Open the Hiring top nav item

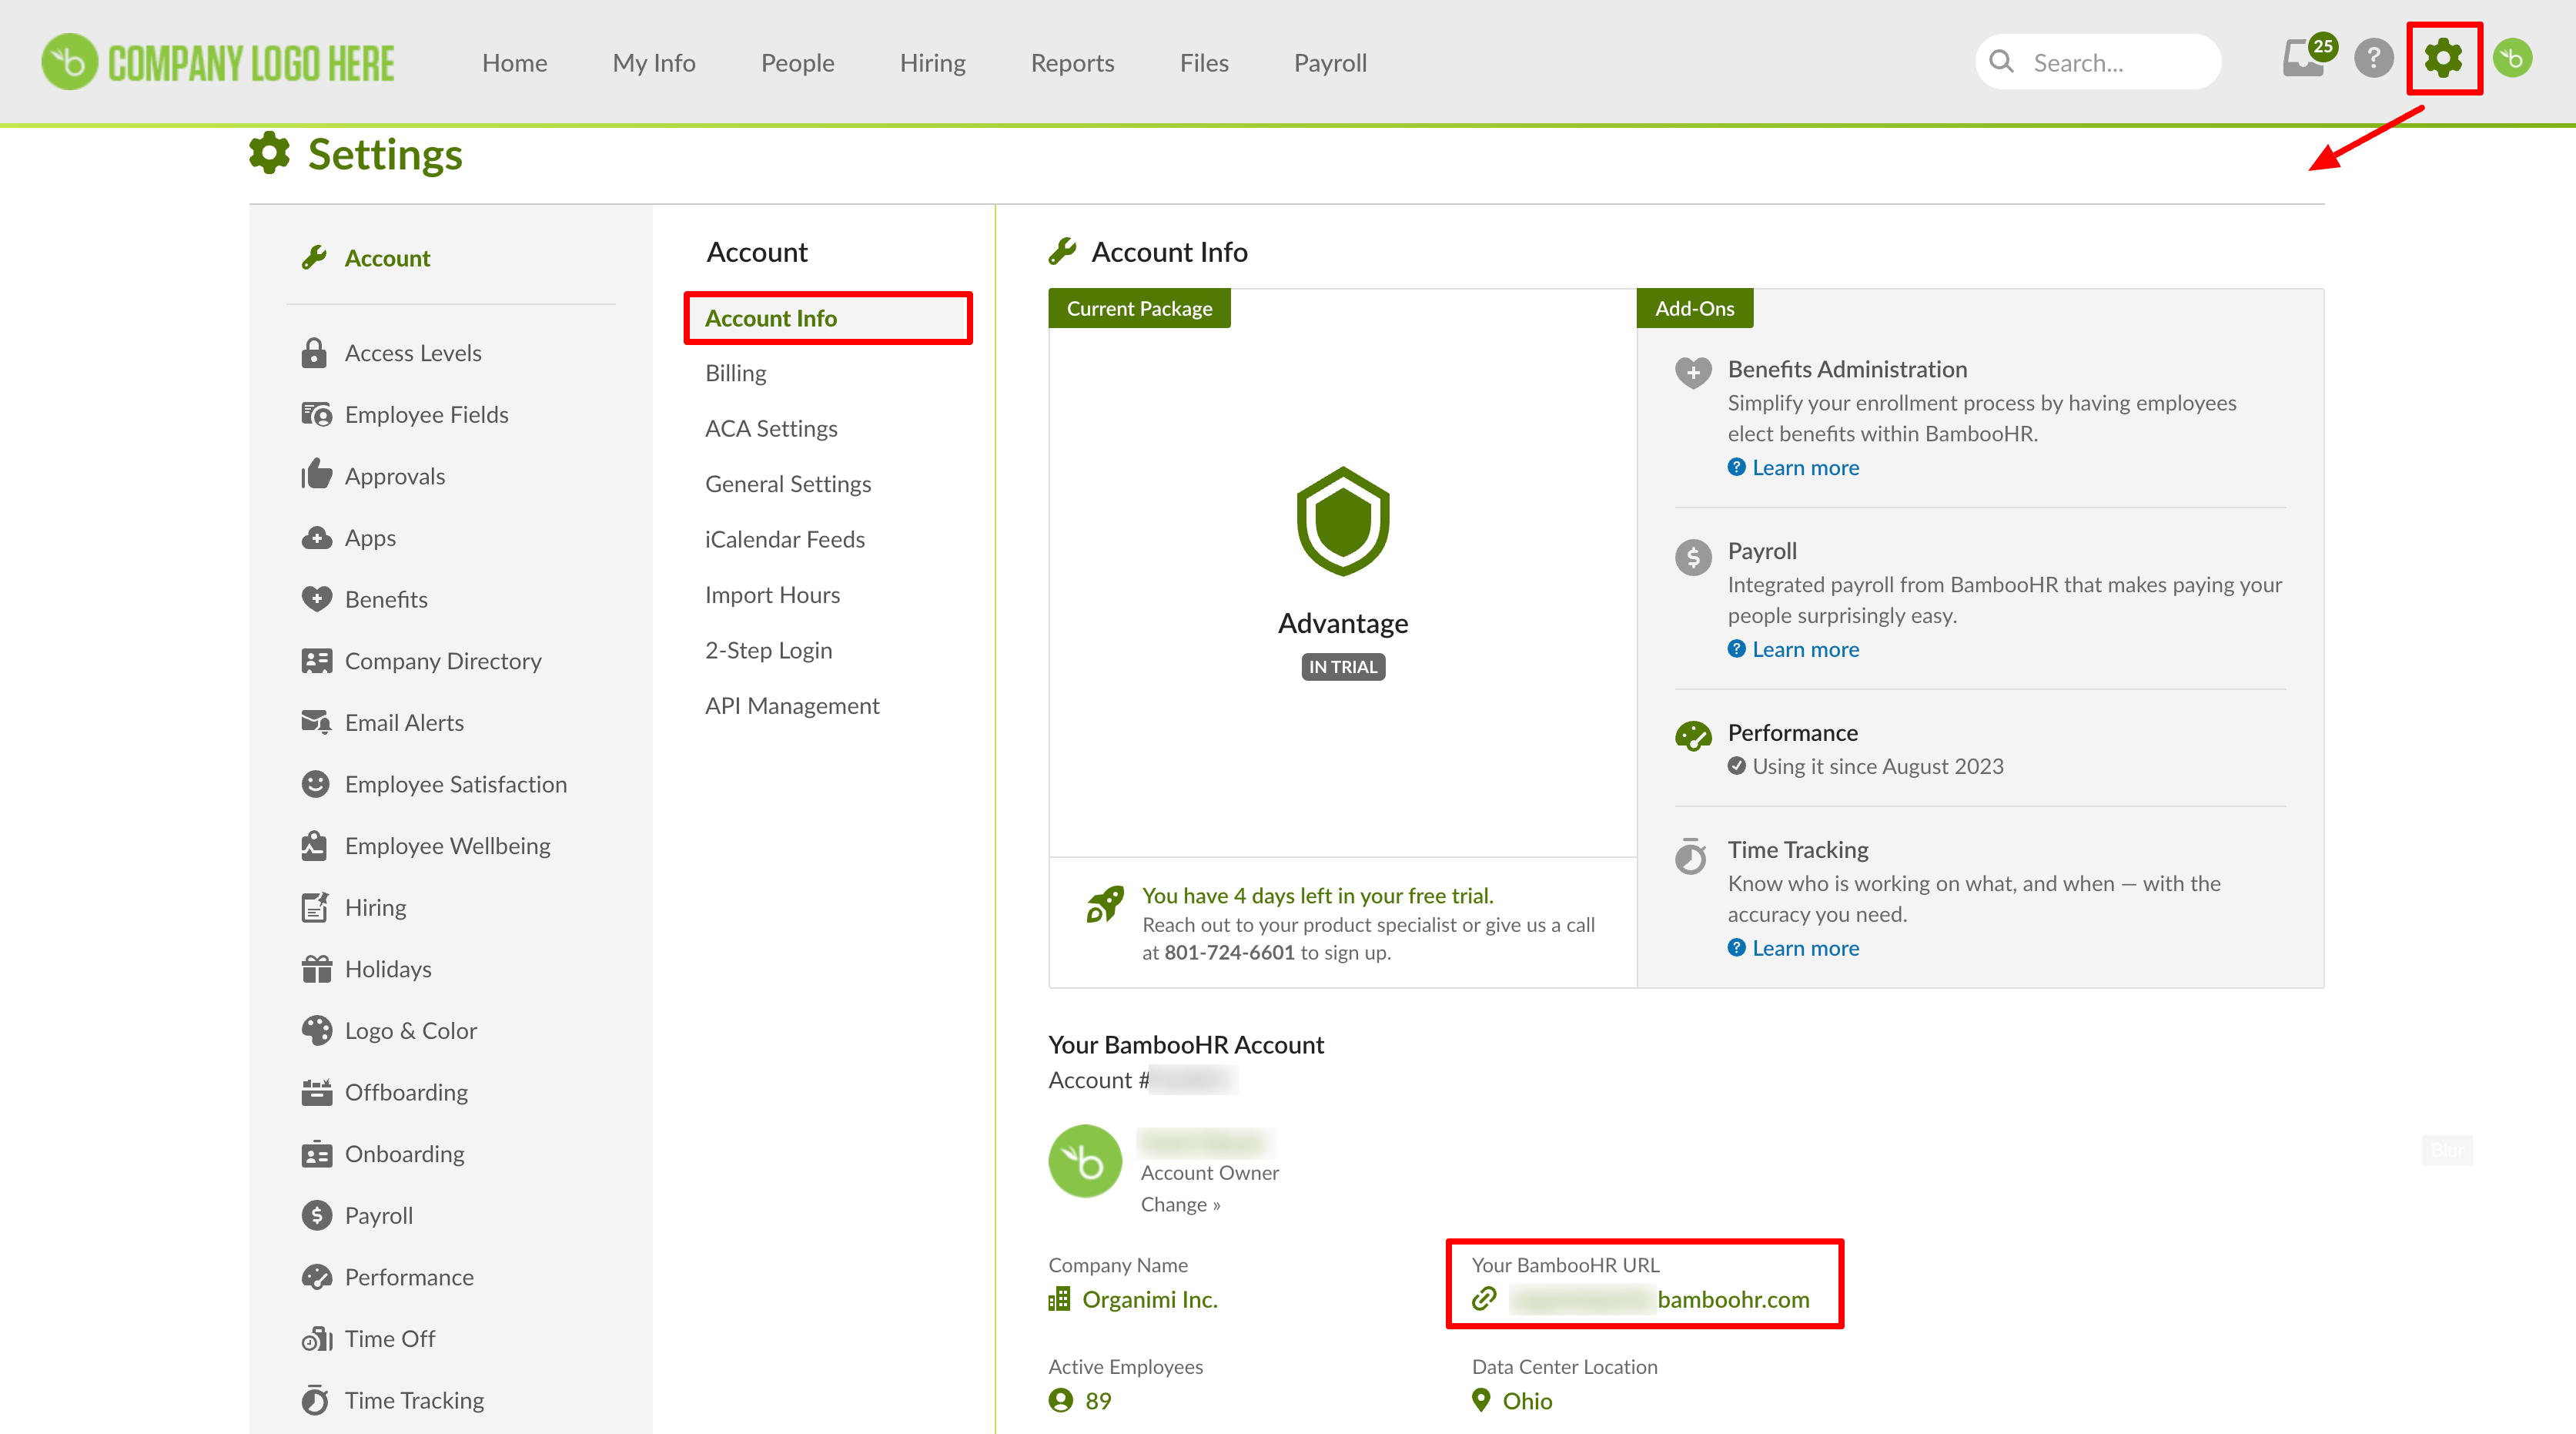coord(932,63)
